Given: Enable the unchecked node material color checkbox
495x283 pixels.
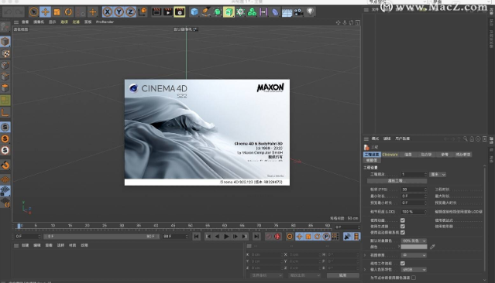Looking at the screenshot, I should click(x=414, y=278).
